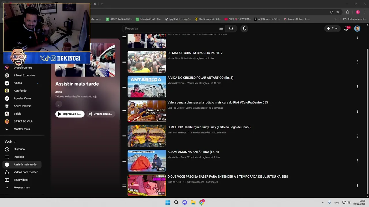Open Animes Online bookmark
369x207 pixels.
(x=297, y=19)
